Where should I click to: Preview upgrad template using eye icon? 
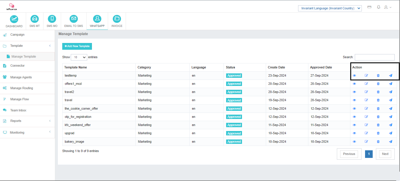354,133
